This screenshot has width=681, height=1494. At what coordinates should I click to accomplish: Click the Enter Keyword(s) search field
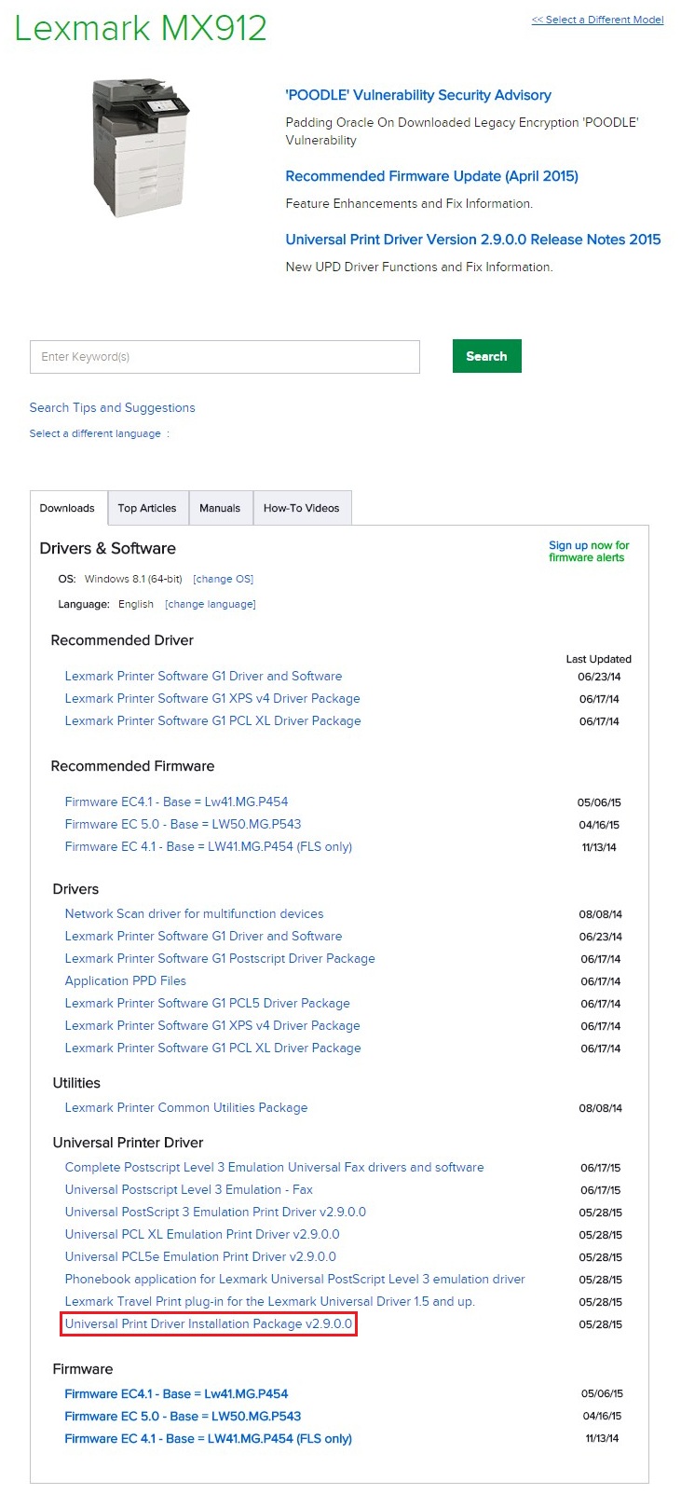225,357
